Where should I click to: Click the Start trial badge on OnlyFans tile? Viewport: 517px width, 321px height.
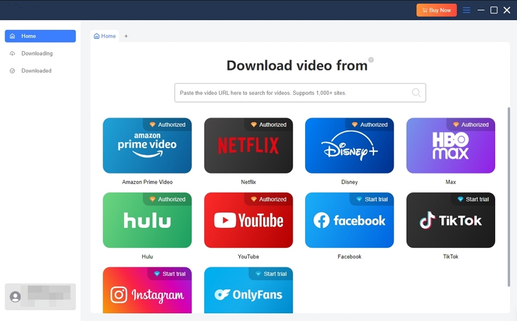pyautogui.click(x=271, y=274)
